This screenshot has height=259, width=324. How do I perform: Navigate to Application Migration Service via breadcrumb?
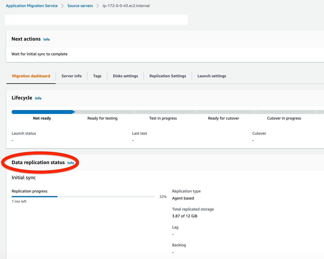click(x=31, y=6)
